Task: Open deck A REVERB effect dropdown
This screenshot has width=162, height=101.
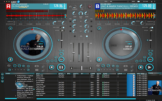Action: click(39, 22)
